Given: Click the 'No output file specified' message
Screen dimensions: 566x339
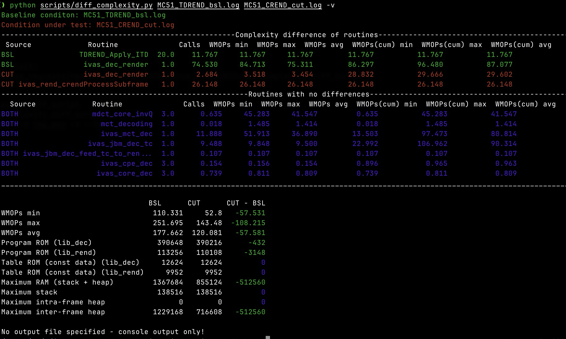Looking at the screenshot, I should tap(103, 332).
